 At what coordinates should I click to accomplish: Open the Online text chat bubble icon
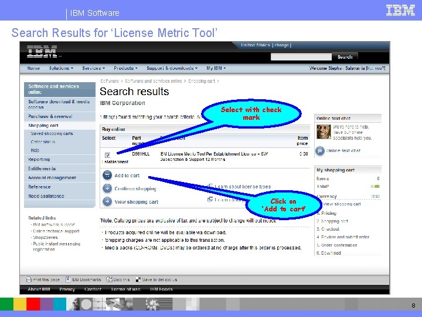point(320,151)
